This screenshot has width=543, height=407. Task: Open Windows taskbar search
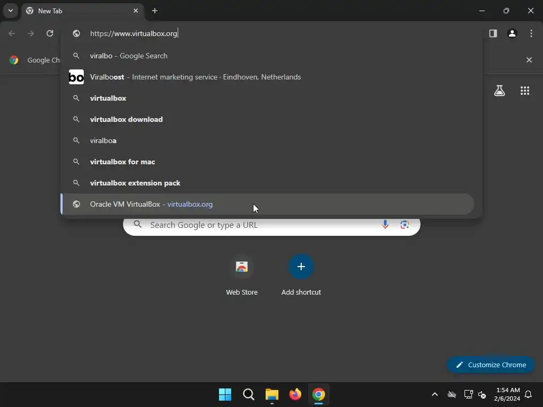[x=248, y=394]
